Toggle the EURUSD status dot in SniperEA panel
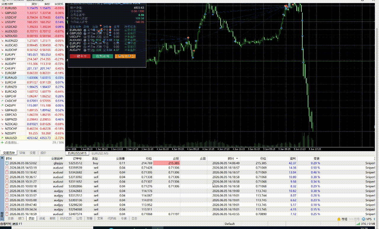379x229 pixels. pyautogui.click(x=85, y=30)
